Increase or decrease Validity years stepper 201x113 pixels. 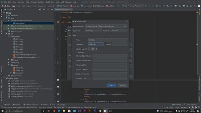tap(96, 49)
